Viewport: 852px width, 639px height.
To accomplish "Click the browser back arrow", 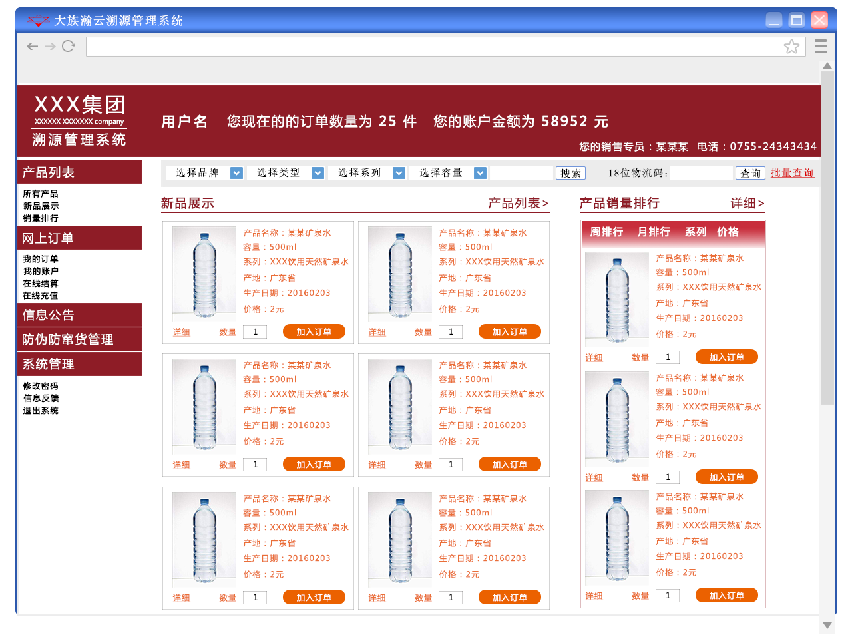I will 32,46.
